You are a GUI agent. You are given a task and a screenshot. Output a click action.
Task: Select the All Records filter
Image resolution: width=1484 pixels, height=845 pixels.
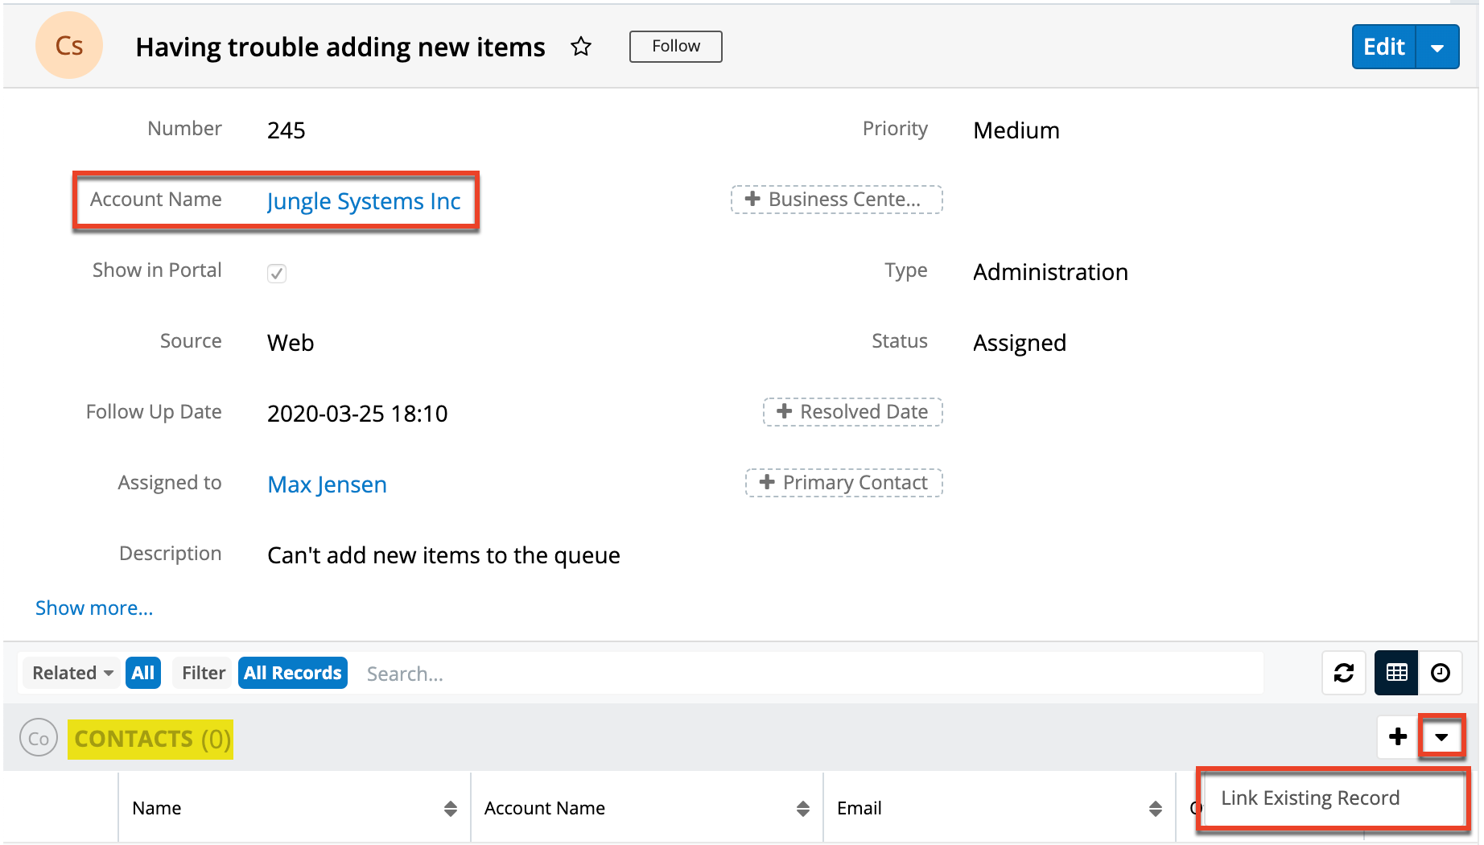click(x=293, y=673)
